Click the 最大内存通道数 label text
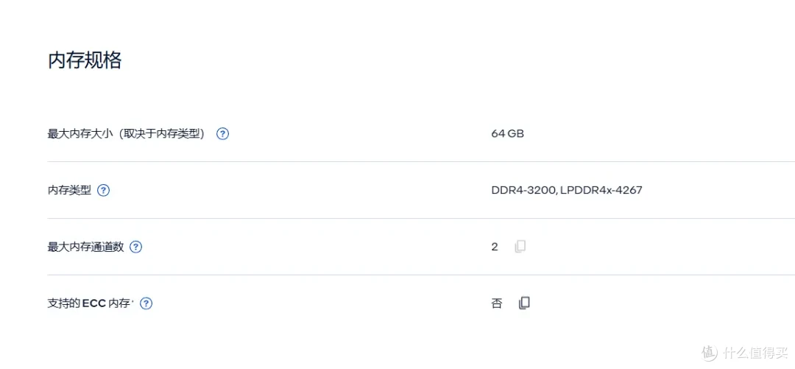 pyautogui.click(x=85, y=247)
